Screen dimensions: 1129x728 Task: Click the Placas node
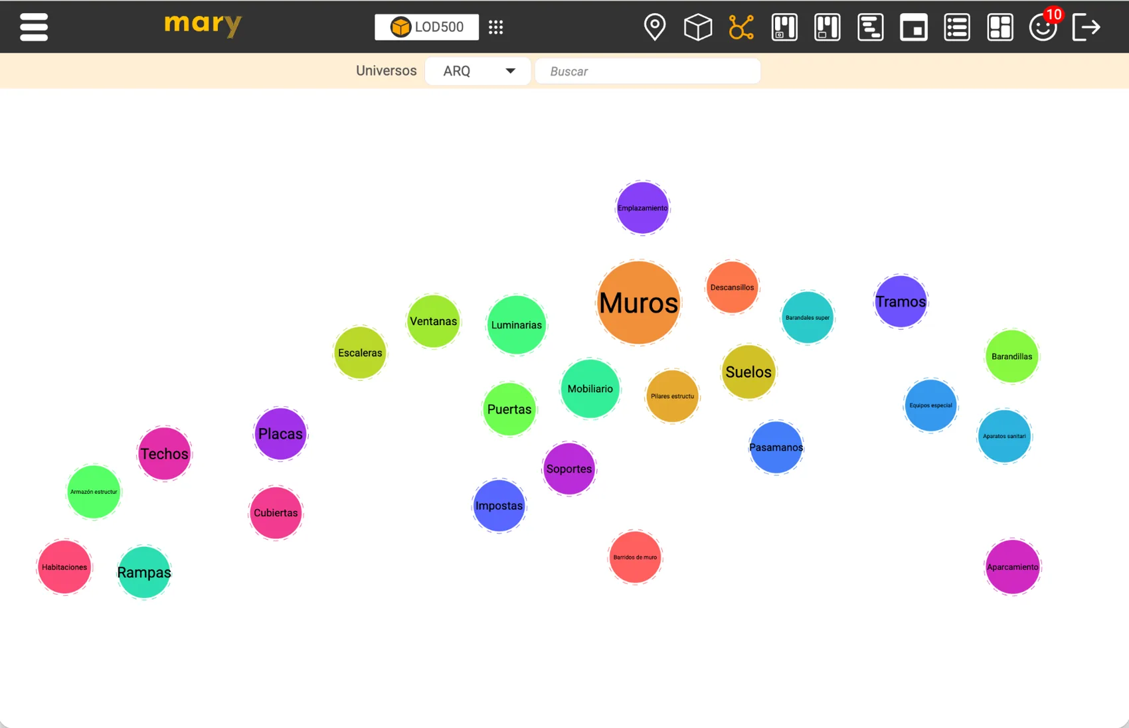click(280, 434)
